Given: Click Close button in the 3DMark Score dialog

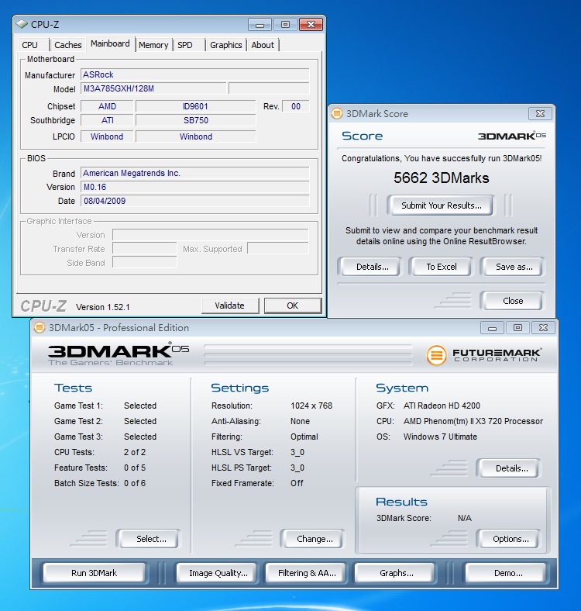Looking at the screenshot, I should [513, 301].
